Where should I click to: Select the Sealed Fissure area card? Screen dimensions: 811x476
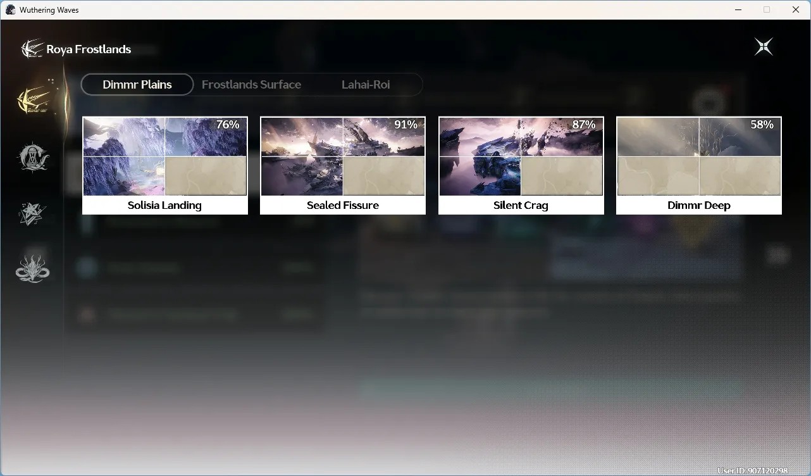coord(343,166)
